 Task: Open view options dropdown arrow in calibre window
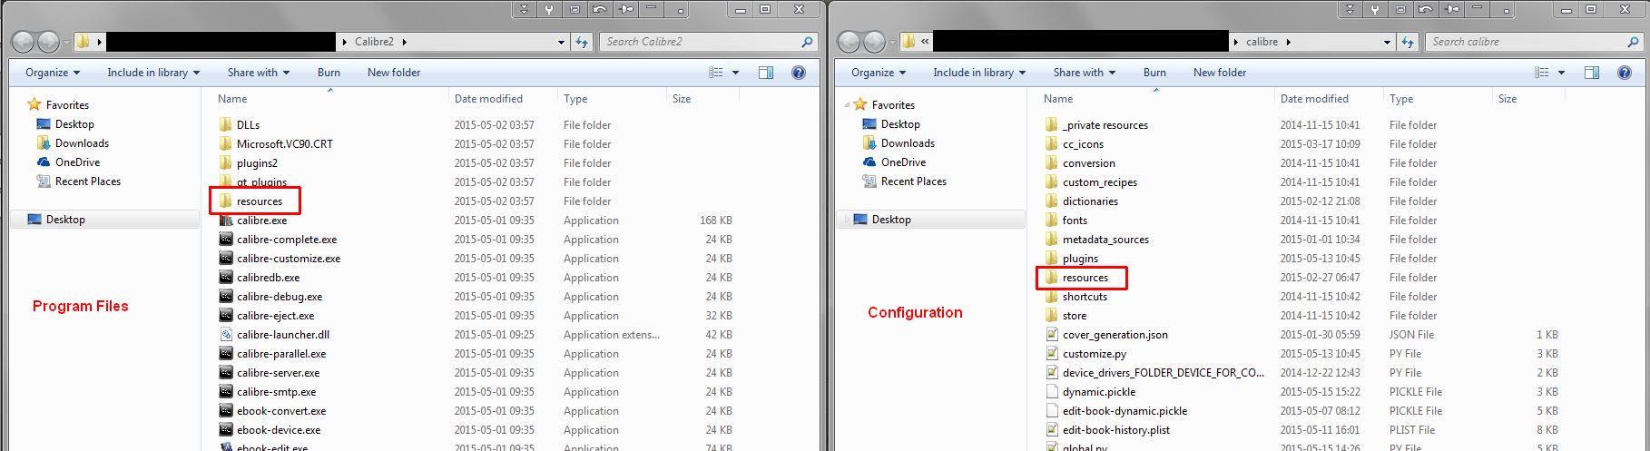[x=1562, y=73]
